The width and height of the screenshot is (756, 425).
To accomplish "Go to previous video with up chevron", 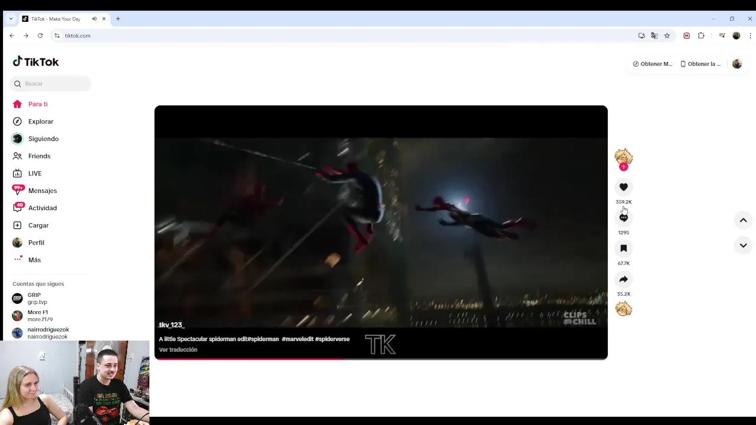I will [x=743, y=220].
